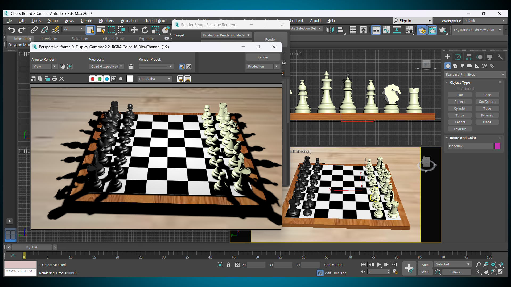Open the Modifiers menu
Viewport: 511px width, 287px height.
106,20
